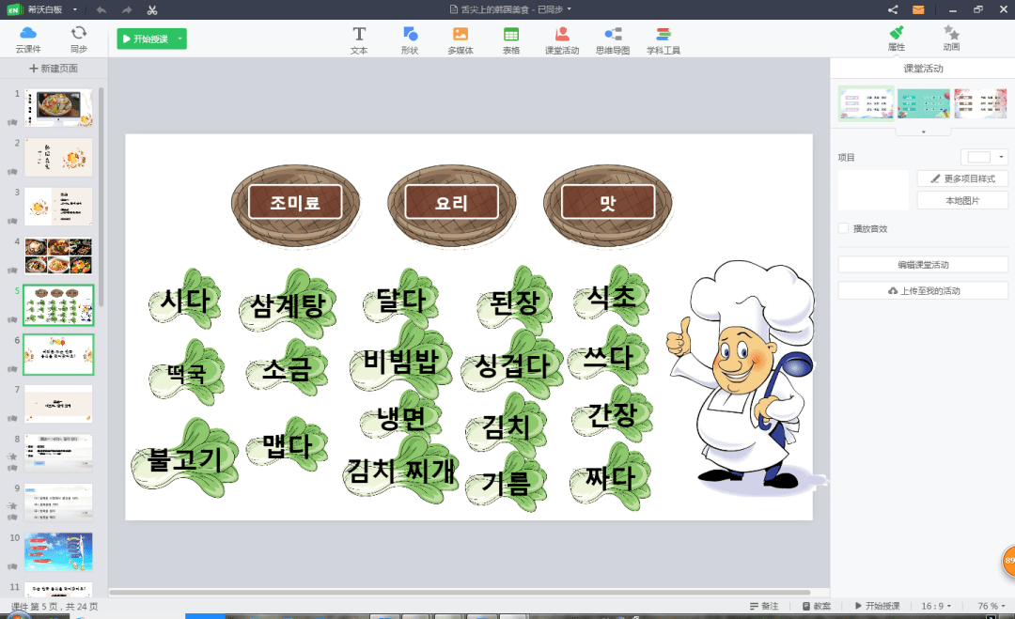Click the 上传至我的活动 button
1015x619 pixels.
pos(923,290)
